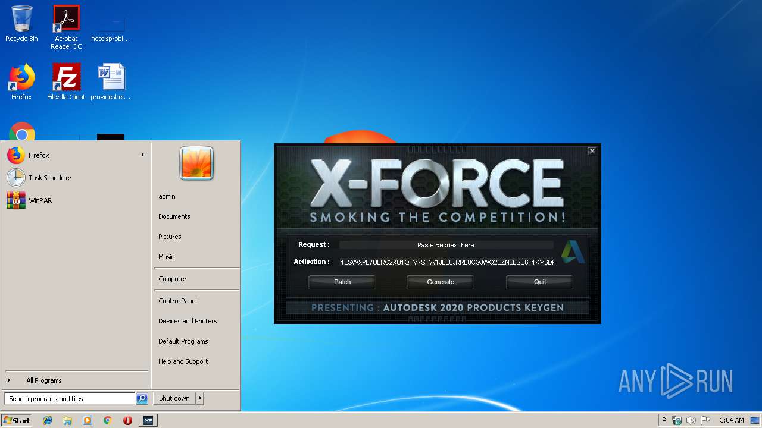Open Pictures in the Start menu
This screenshot has width=762, height=428.
170,237
